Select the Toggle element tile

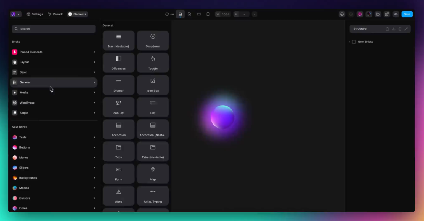tap(153, 63)
